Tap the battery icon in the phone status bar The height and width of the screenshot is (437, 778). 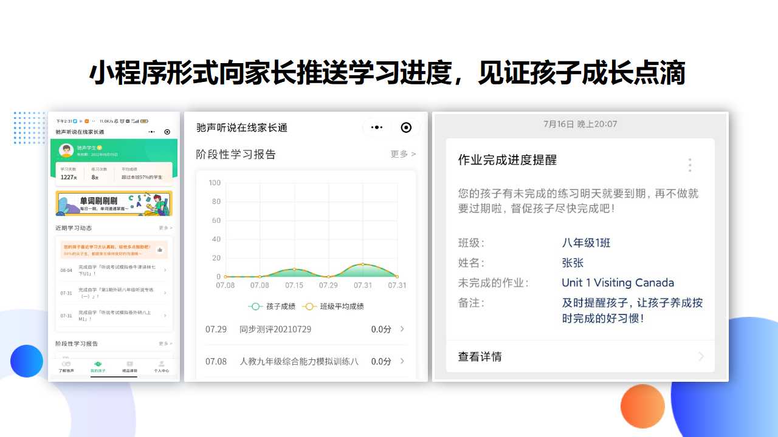pyautogui.click(x=144, y=121)
